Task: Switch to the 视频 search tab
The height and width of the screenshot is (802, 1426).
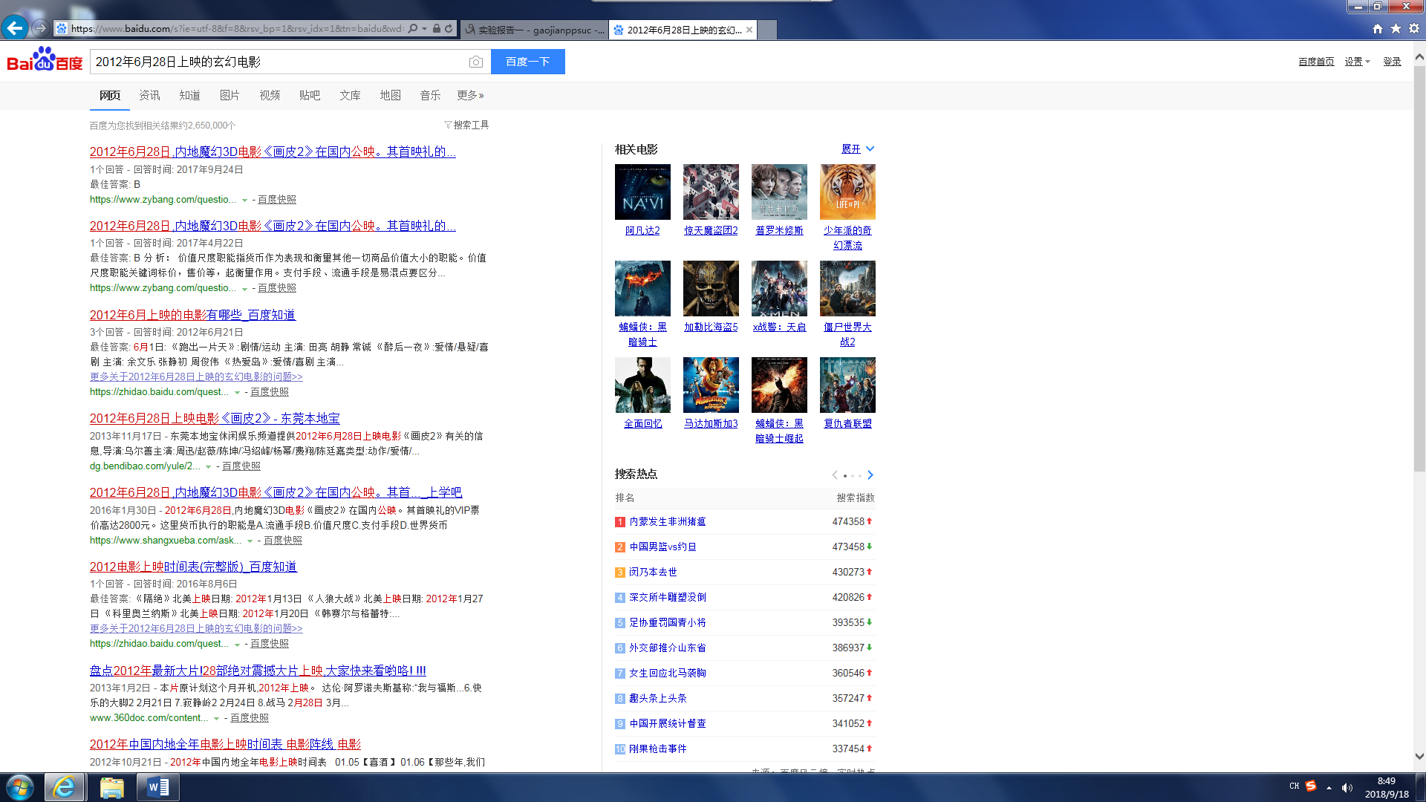Action: click(270, 95)
